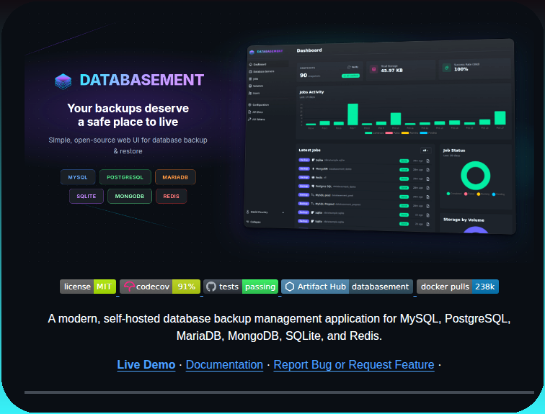Screen dimensions: 545x414
Task: Open the log file icon for the MySQL Prepod job
Action: (428, 206)
